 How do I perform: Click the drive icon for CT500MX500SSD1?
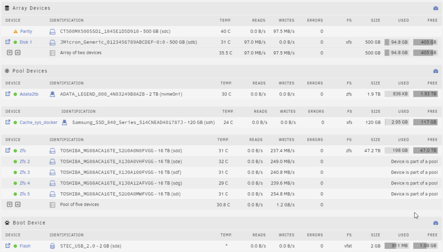(x=52, y=31)
